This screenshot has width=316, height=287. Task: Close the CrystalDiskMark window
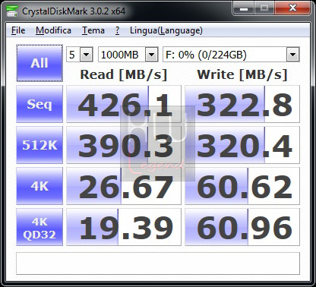click(292, 8)
